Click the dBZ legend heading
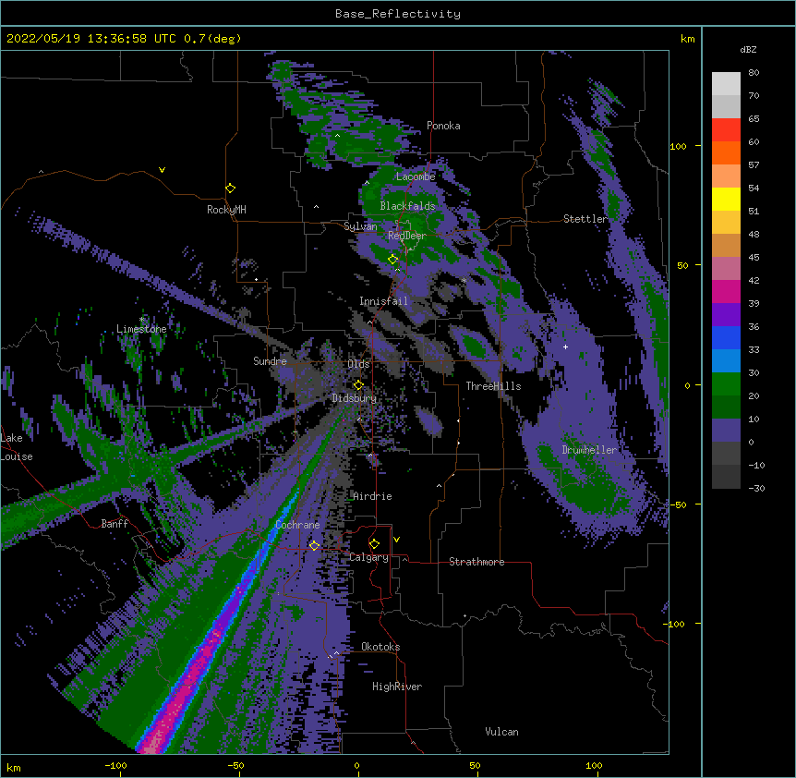This screenshot has height=778, width=796. 748,49
